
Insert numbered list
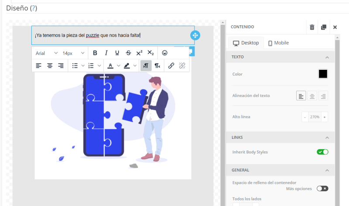coord(91,66)
